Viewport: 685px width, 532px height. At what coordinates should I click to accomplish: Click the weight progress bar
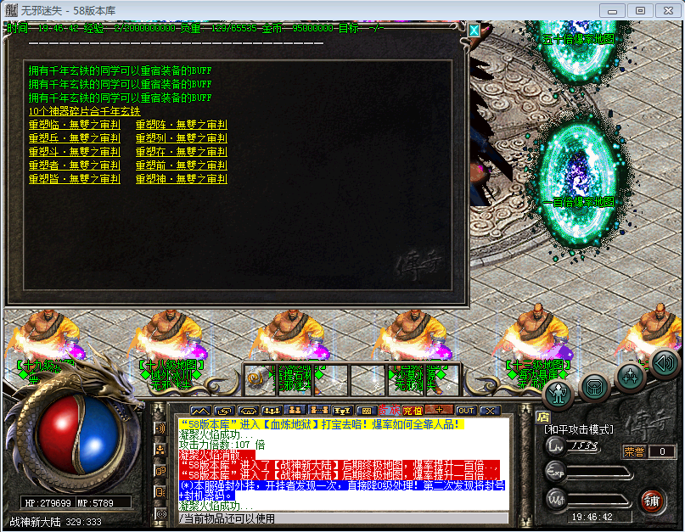tap(599, 500)
